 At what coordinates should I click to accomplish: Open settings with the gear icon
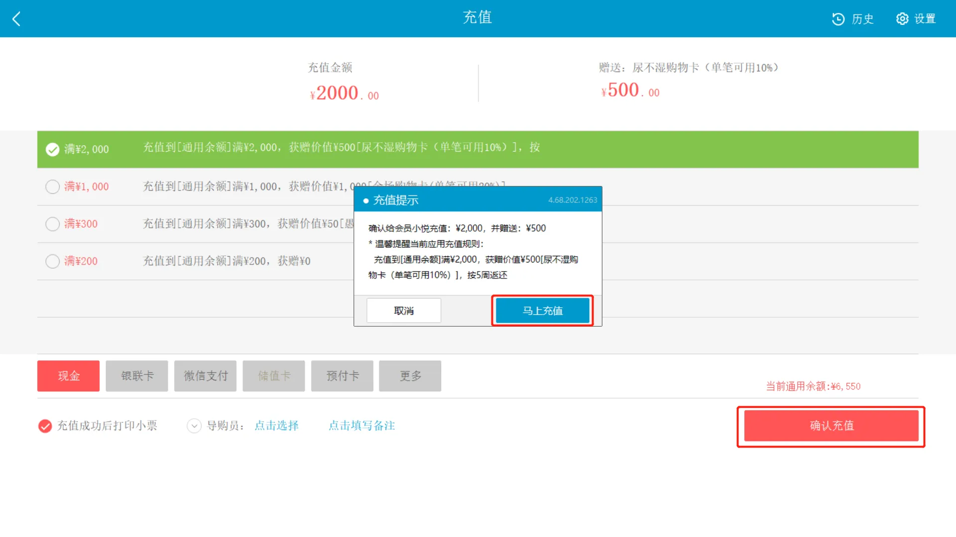click(902, 19)
